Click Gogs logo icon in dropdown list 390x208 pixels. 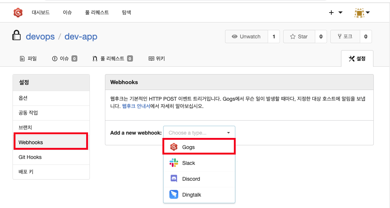(x=174, y=147)
